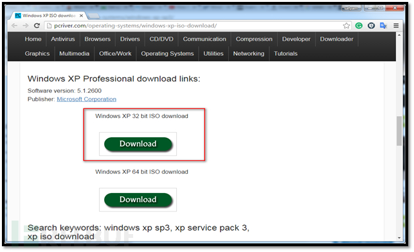Go back with the browser back arrow
414x252 pixels.
[x=14, y=26]
